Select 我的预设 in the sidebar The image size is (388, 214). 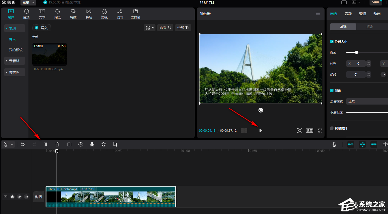click(16, 50)
